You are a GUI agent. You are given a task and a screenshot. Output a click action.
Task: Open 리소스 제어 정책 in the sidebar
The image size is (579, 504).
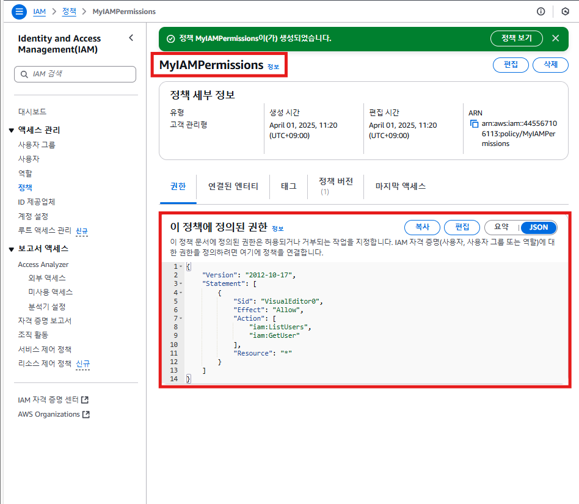(45, 363)
